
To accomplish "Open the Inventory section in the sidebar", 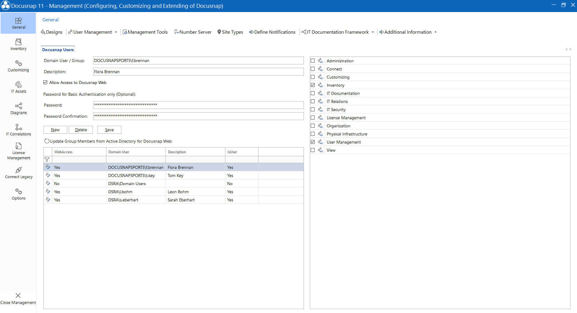I will coord(18,44).
